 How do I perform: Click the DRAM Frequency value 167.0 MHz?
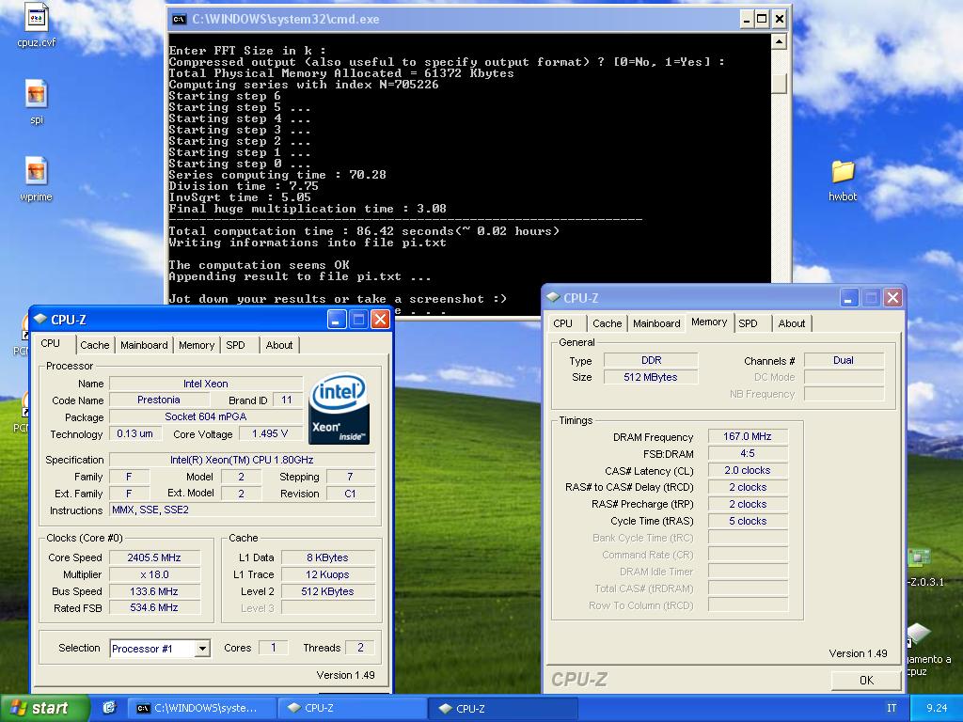coord(748,436)
